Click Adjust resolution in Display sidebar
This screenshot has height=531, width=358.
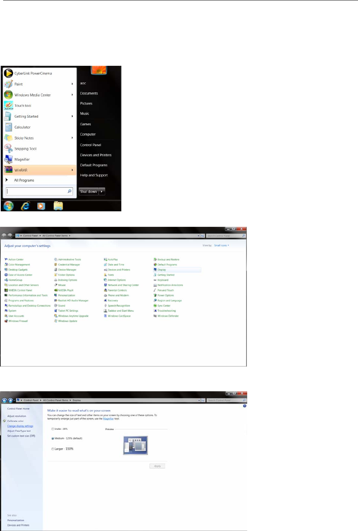click(x=17, y=416)
